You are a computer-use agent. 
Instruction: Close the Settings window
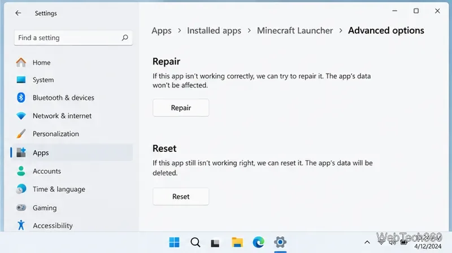pos(437,11)
